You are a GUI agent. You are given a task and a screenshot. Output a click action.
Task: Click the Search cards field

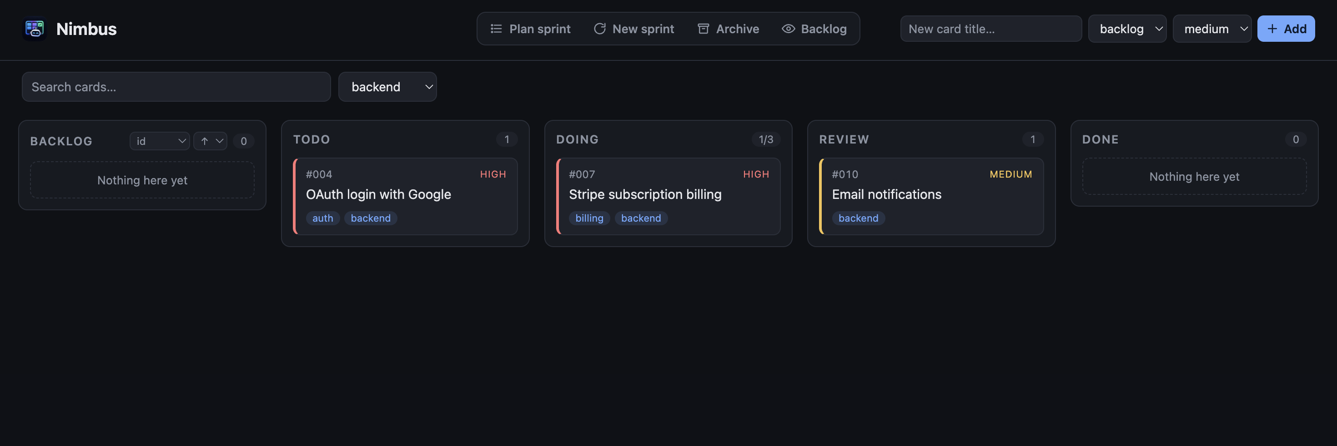(x=176, y=87)
